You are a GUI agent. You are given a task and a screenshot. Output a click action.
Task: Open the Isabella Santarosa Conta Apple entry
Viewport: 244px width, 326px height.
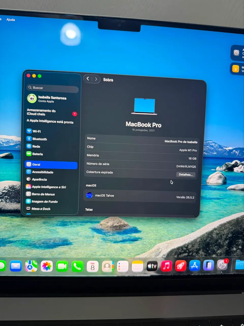coord(47,99)
